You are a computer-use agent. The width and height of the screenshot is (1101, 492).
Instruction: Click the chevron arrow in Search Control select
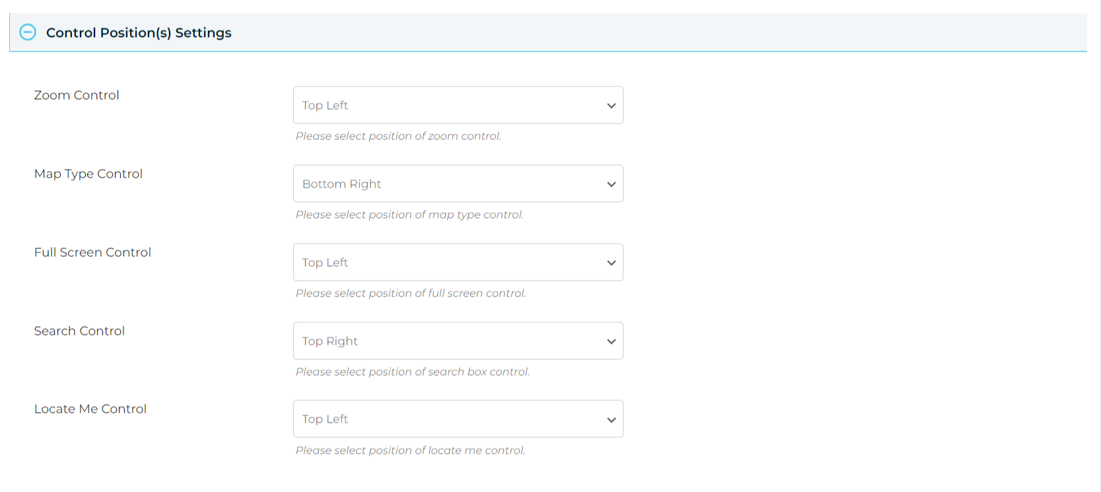(611, 341)
